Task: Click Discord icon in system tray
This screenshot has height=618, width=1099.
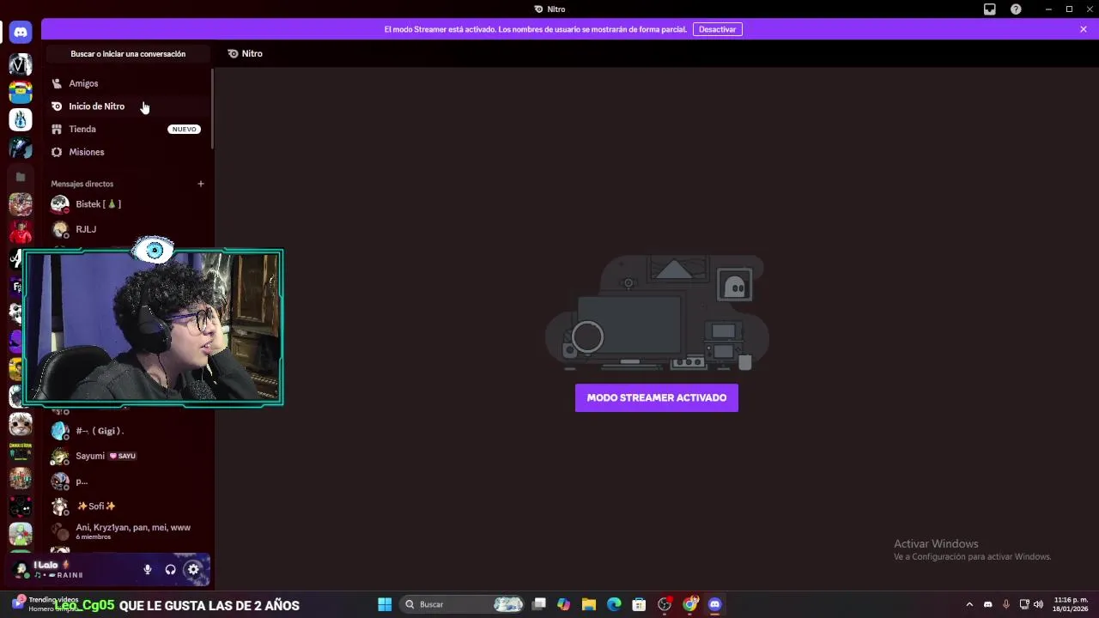Action: (987, 604)
